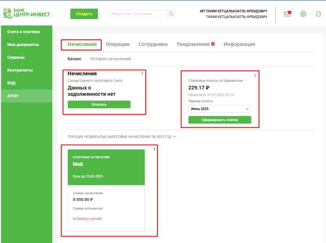Go to the Информация tab
Viewport: 326px width, 243px height.
point(239,44)
